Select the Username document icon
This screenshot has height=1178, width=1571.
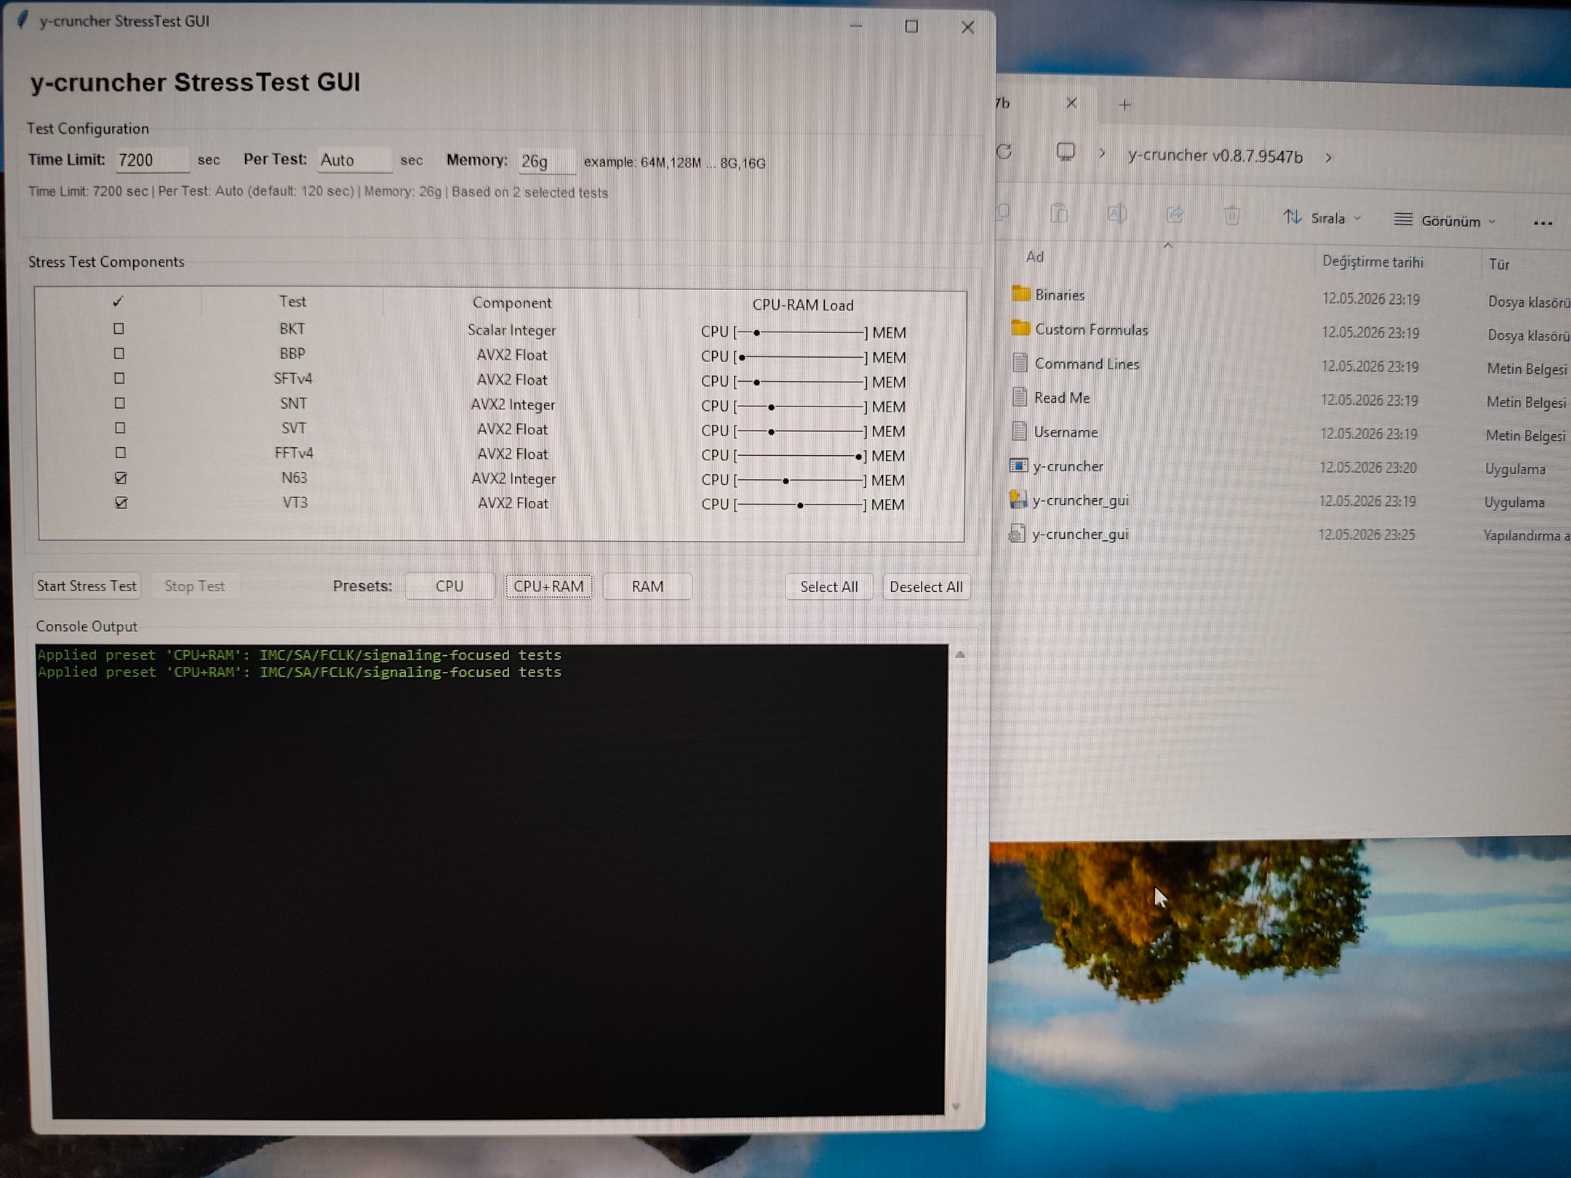point(1019,430)
